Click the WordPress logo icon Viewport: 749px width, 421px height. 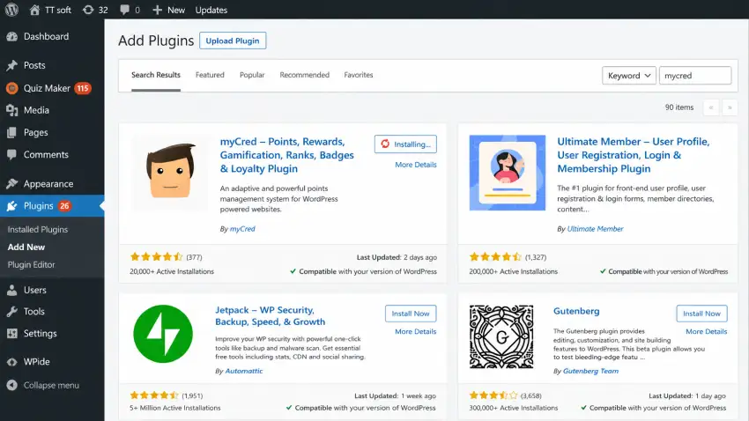coord(11,10)
